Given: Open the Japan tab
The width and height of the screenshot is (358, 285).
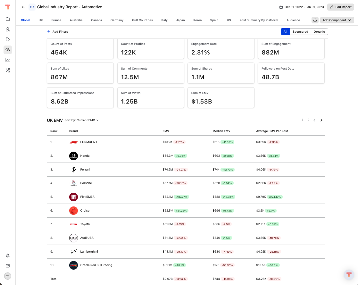Looking at the screenshot, I should coord(180,20).
